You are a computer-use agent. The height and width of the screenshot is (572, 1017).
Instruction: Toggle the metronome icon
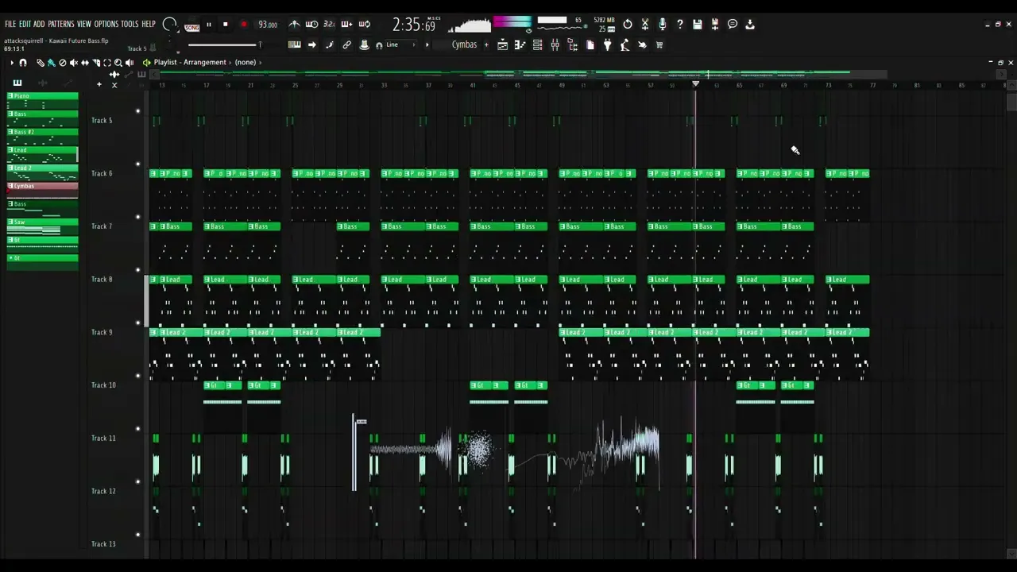tap(294, 25)
